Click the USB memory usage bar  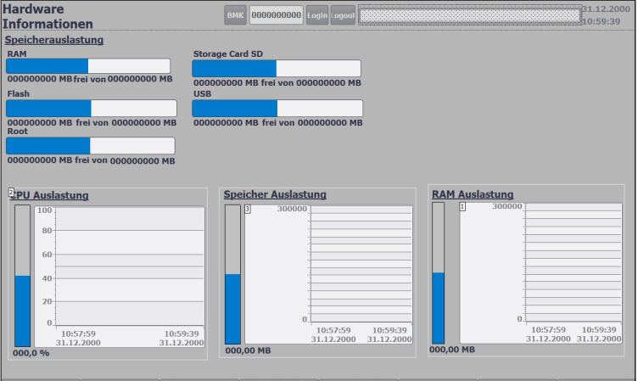[277, 109]
